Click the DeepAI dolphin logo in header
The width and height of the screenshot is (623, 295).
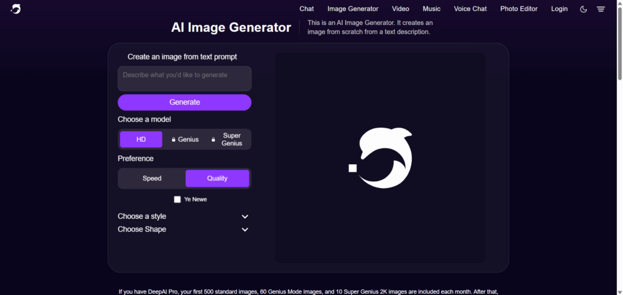15,9
